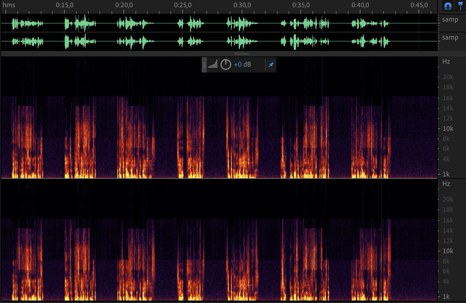Click the volume bars icon in HUD
The width and height of the screenshot is (466, 303).
[x=213, y=64]
